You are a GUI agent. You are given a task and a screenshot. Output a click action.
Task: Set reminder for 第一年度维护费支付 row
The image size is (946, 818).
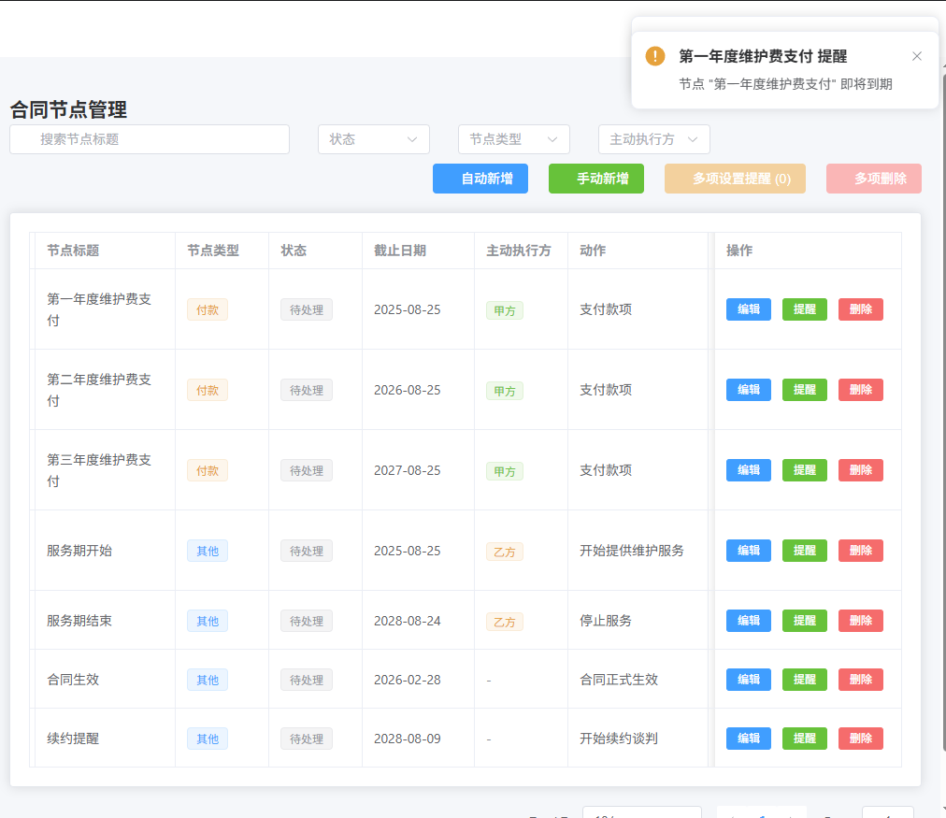coord(804,309)
